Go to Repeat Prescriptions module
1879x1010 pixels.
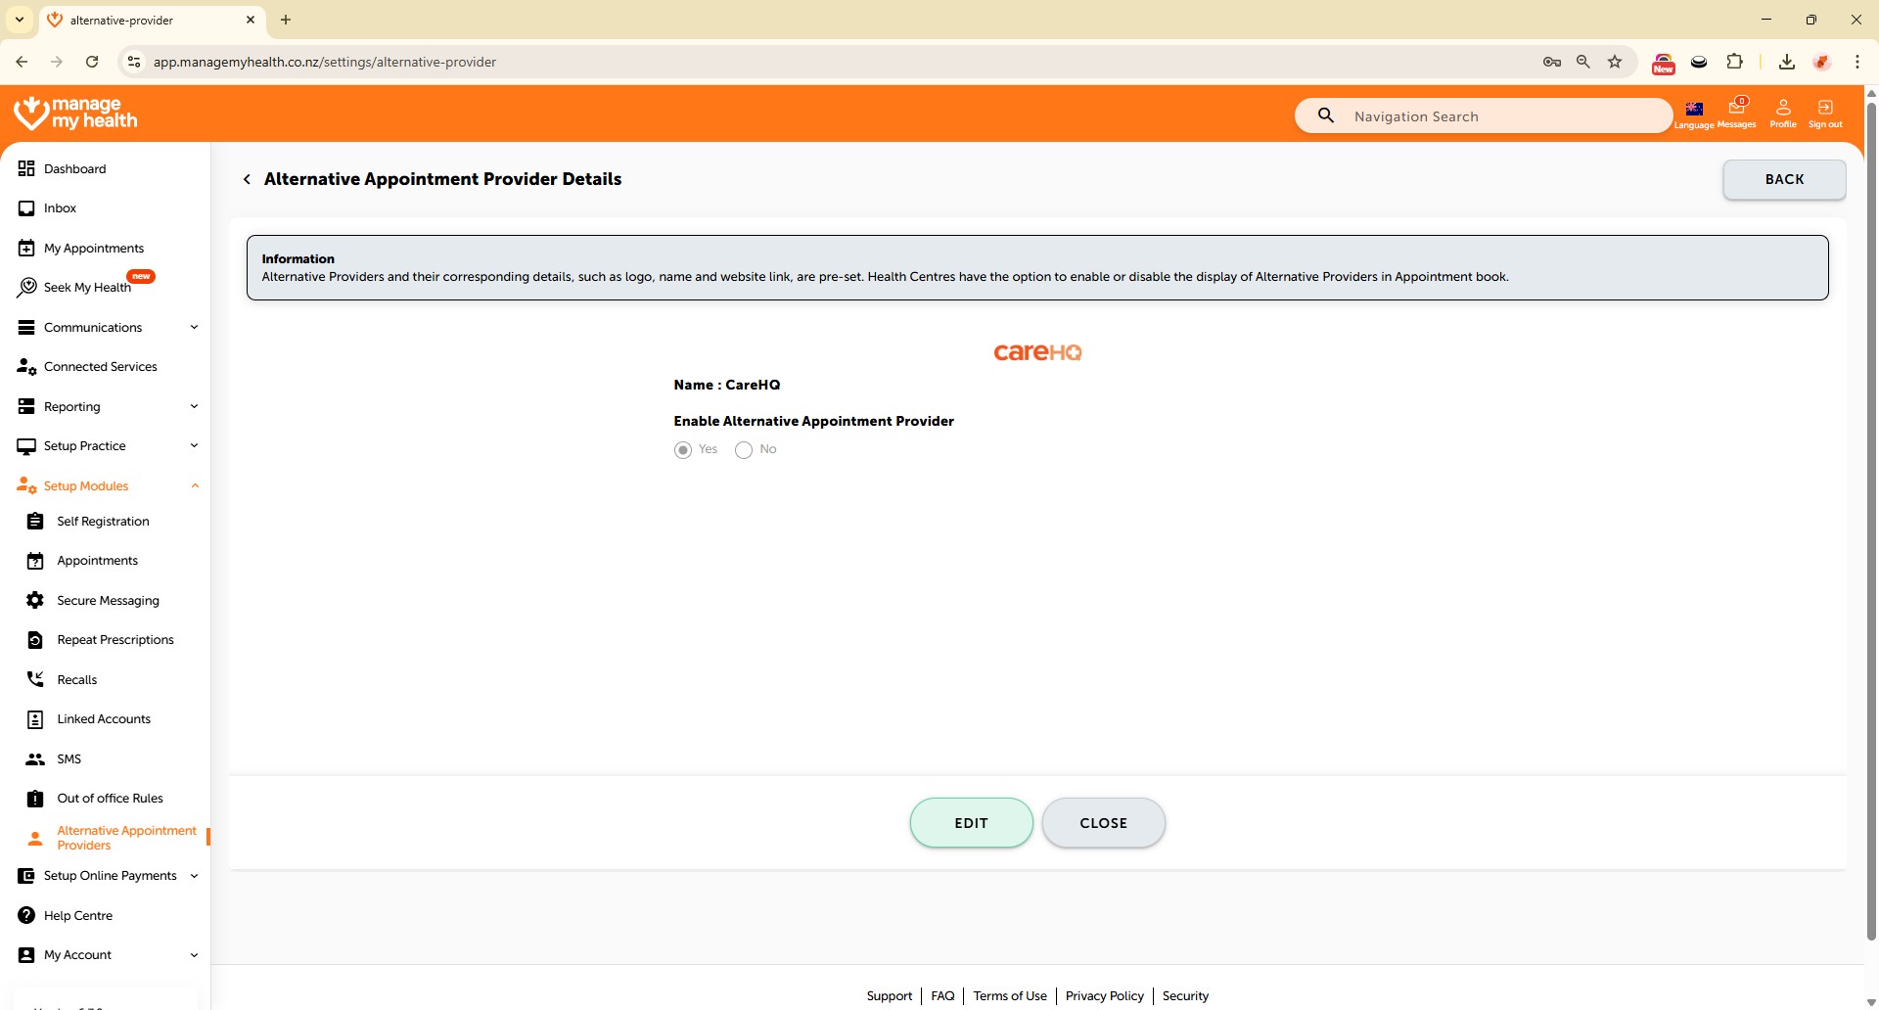click(115, 640)
